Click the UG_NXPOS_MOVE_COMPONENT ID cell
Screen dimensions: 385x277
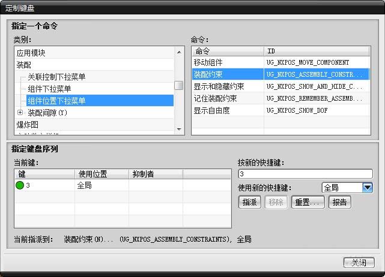click(x=317, y=62)
